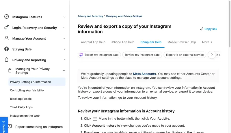Click the person icon beside Manage Your Account
Viewport: 231px width, 133px height.
point(6,38)
